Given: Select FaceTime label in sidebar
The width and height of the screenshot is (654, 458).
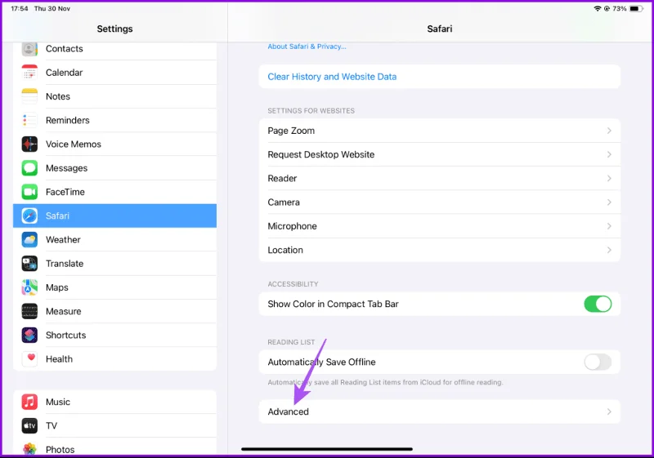Looking at the screenshot, I should pos(65,192).
